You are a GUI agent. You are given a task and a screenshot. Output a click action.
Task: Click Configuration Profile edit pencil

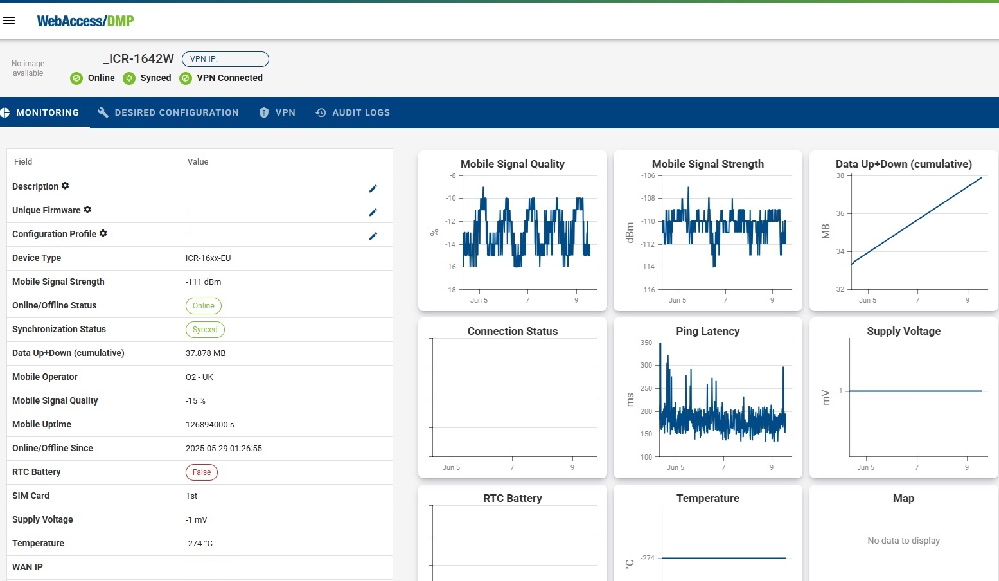click(373, 236)
